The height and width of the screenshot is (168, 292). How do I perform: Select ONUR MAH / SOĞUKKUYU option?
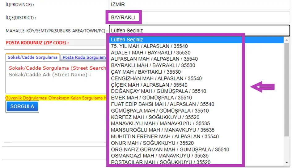(x=152, y=143)
